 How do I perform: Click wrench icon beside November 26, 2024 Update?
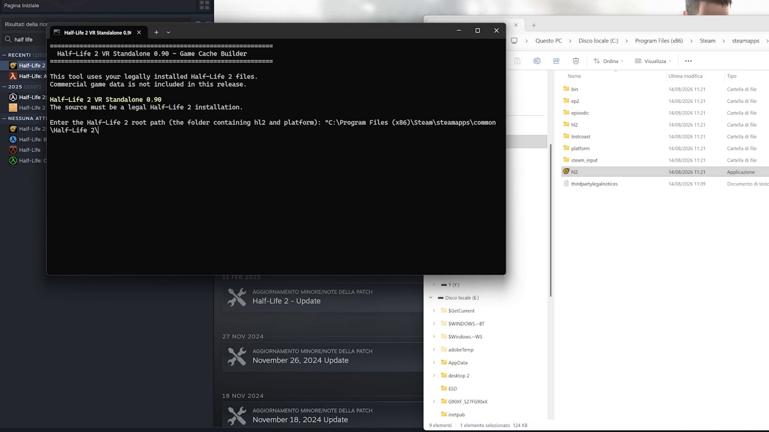click(237, 356)
